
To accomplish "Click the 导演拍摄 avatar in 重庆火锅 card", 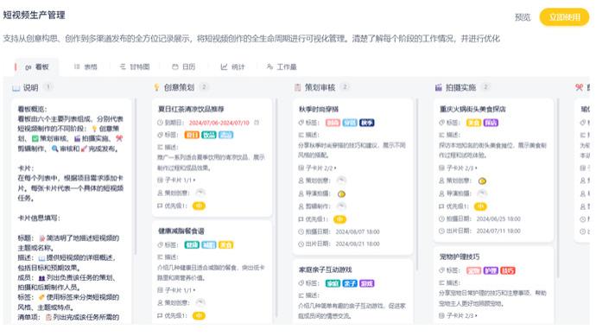I will (482, 193).
